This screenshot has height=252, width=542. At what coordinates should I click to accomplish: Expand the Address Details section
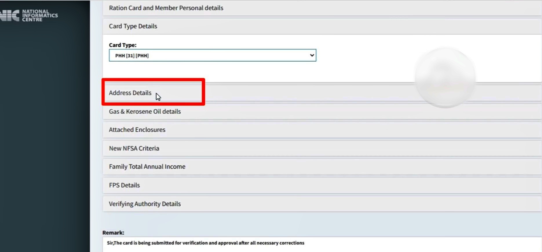322,93
